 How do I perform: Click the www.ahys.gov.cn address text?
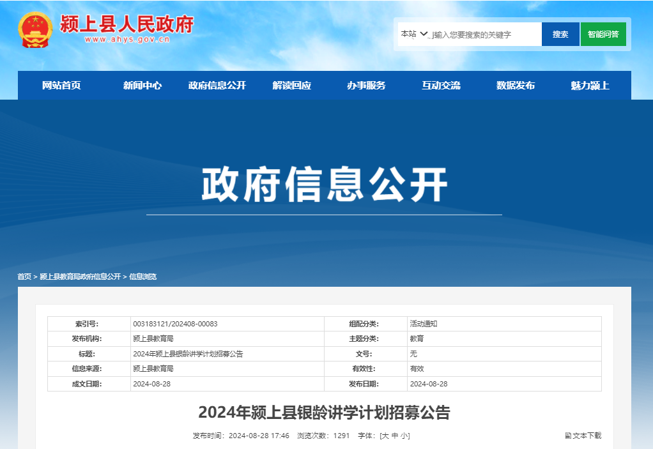pos(127,40)
